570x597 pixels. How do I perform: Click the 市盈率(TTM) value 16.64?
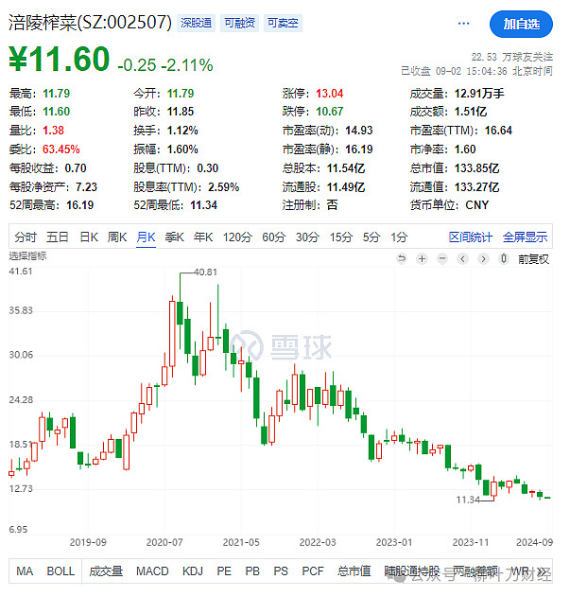pos(498,131)
